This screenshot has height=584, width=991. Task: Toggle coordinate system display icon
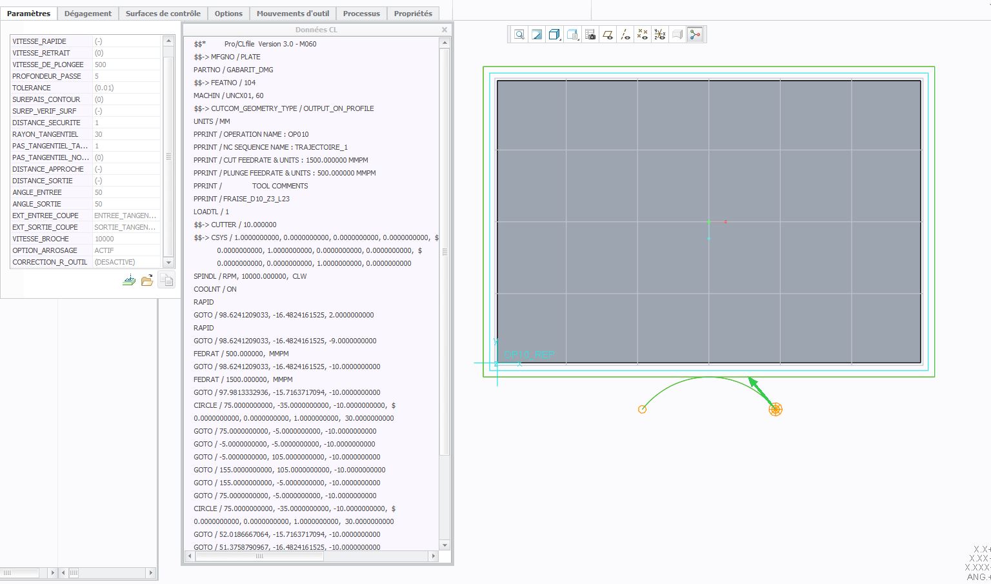click(x=660, y=35)
